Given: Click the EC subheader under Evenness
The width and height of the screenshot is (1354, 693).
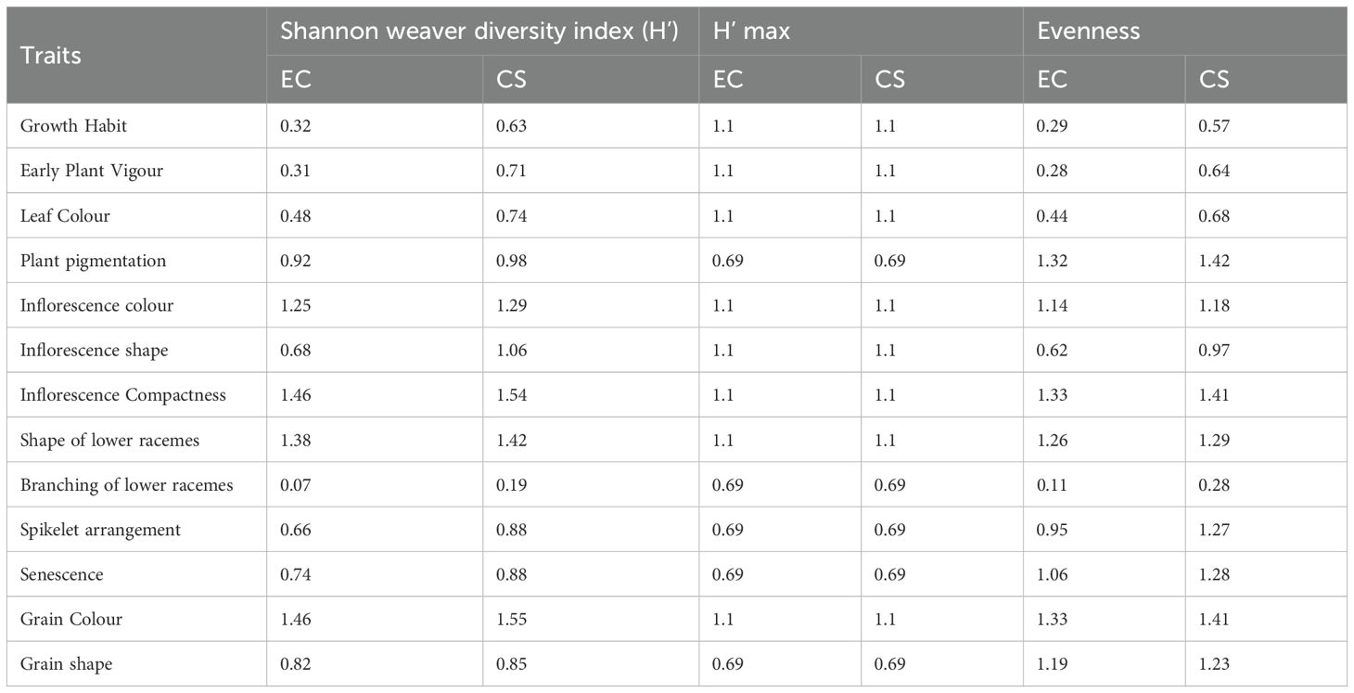Looking at the screenshot, I should 1053,79.
